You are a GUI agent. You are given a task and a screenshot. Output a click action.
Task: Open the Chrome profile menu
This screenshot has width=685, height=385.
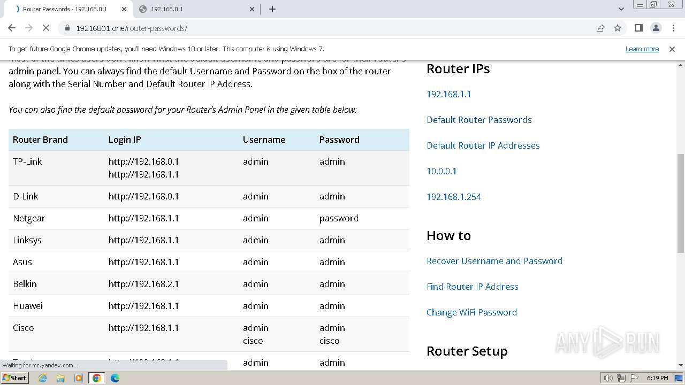(x=656, y=28)
